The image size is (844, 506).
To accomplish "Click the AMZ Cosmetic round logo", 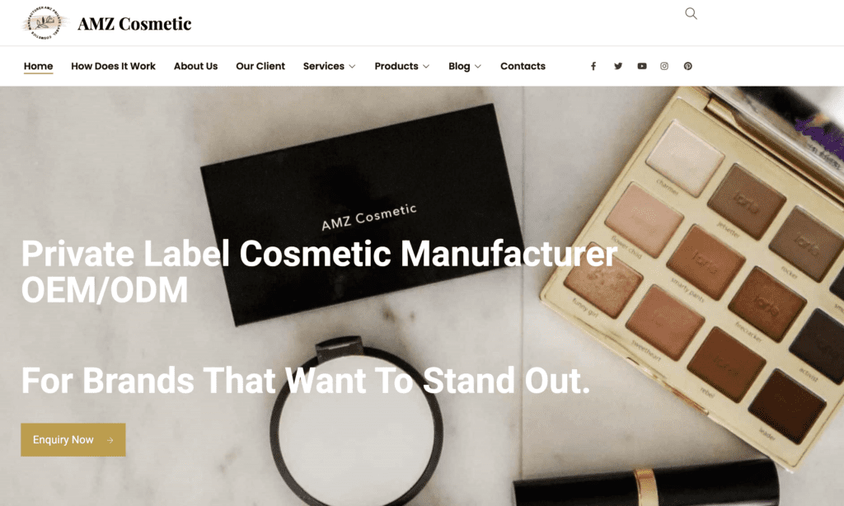I will click(45, 23).
